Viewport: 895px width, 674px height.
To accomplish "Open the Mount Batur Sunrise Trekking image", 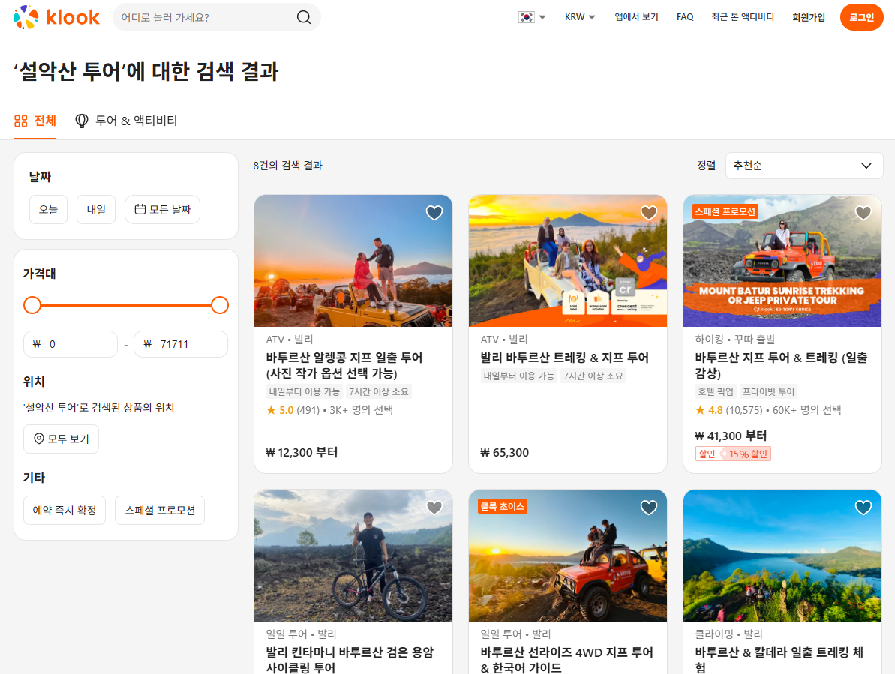I will click(x=782, y=261).
